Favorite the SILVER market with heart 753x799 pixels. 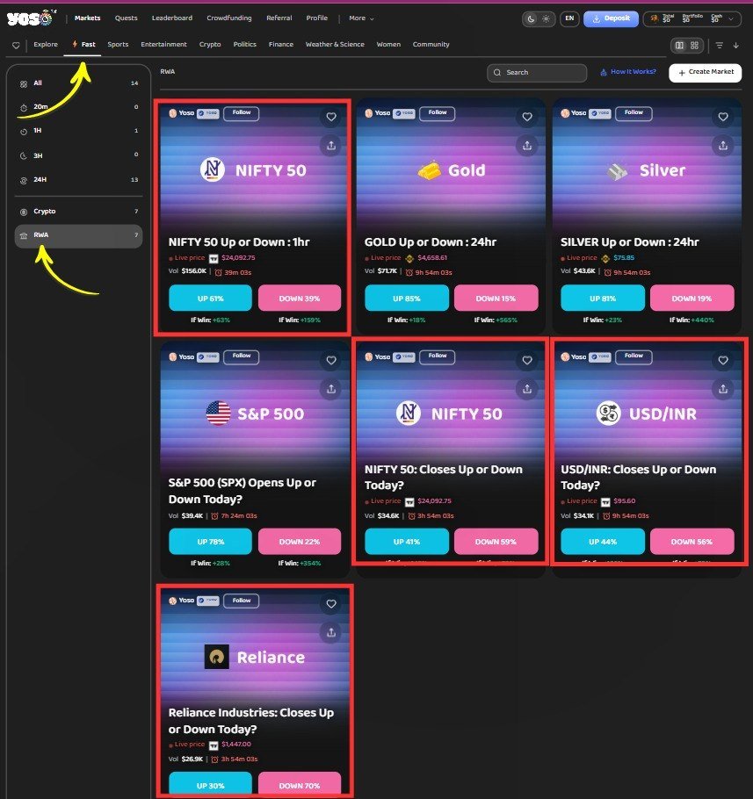pos(723,117)
